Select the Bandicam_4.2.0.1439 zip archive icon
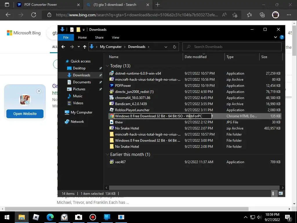The height and width of the screenshot is (223, 297). pos(112,104)
